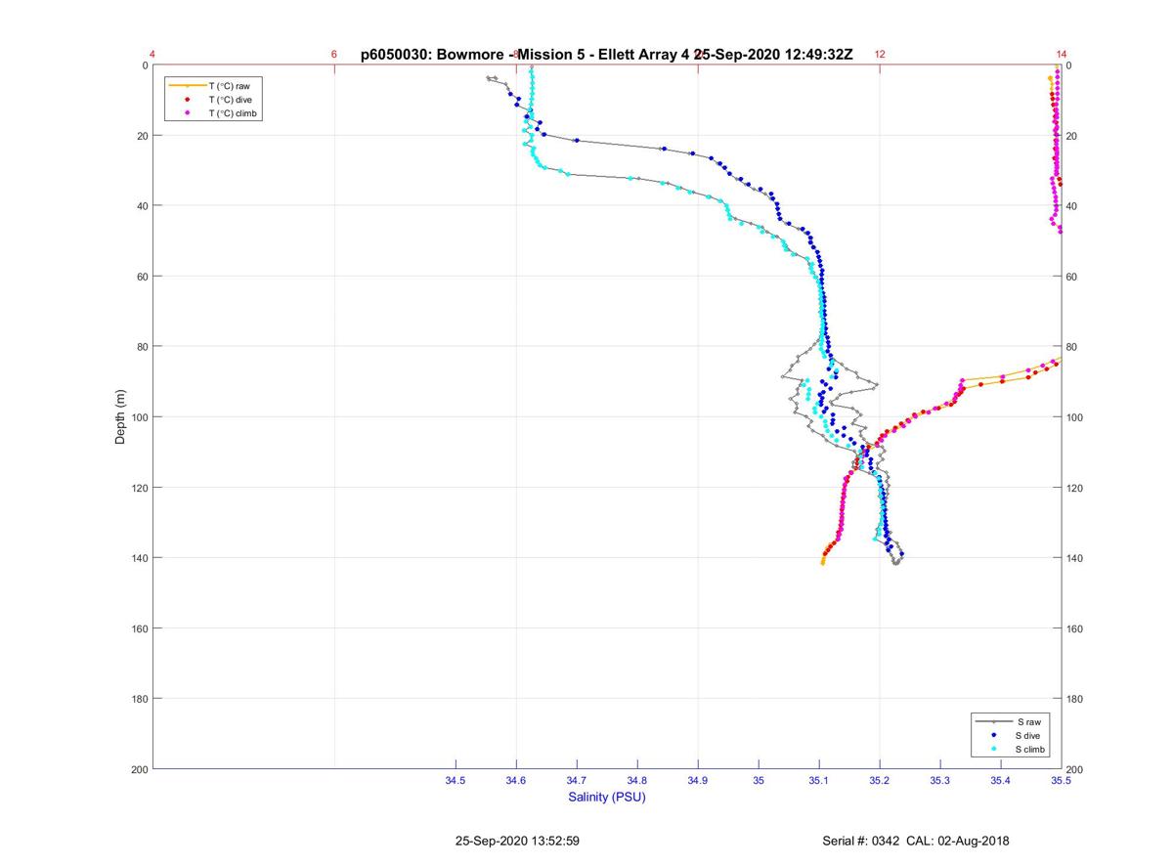Click the cyan marker beside S climb legend
Image resolution: width=1173 pixels, height=865 pixels.
pos(993,749)
